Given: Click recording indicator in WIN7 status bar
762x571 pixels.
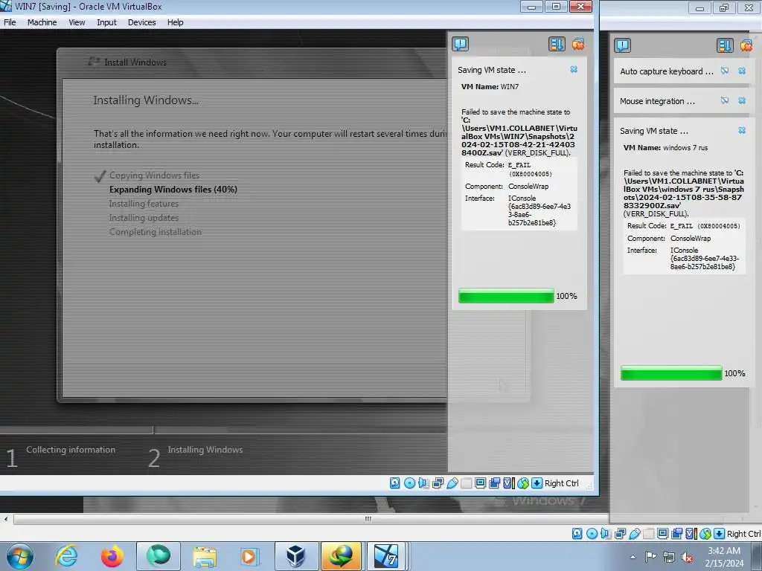Looking at the screenshot, I should [x=495, y=483].
